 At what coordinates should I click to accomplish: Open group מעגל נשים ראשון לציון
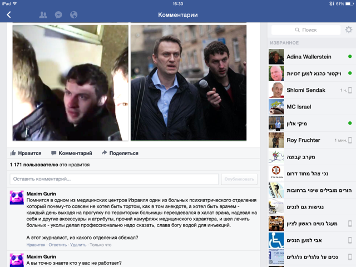[311, 224]
